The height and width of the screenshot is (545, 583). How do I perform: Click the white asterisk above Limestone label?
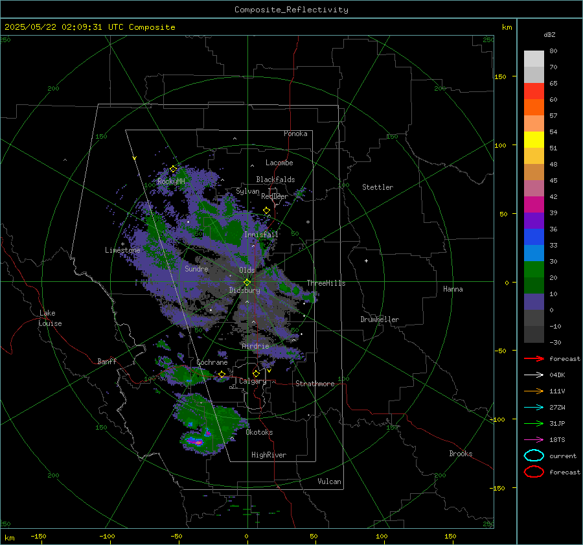click(122, 244)
